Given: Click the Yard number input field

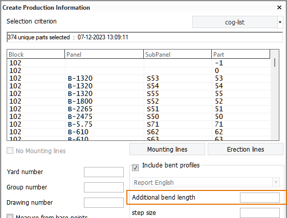Looking at the screenshot, I should (104, 172).
